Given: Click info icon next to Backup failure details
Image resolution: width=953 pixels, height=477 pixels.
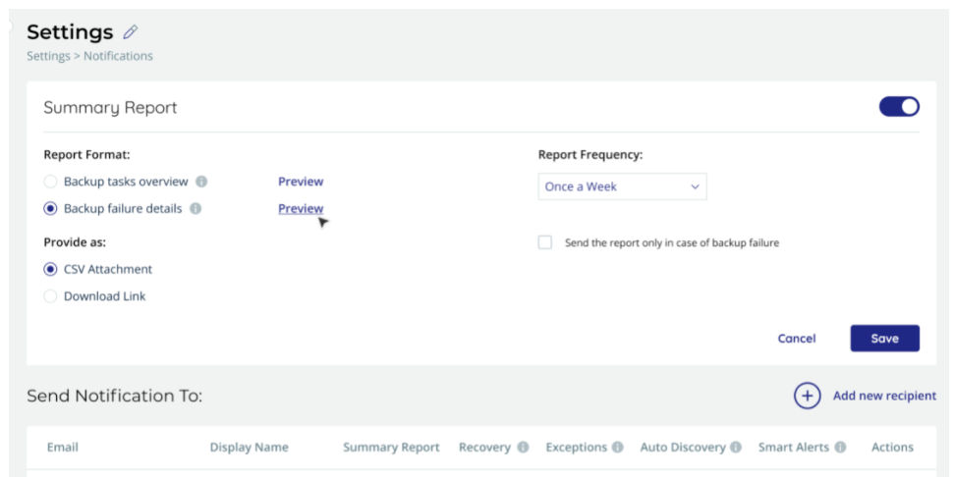Looking at the screenshot, I should click(x=196, y=209).
